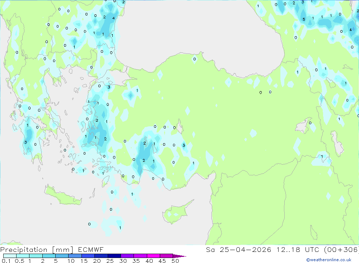Click the Cyprus island on the map
The height and width of the screenshot is (263, 359).
point(176,213)
